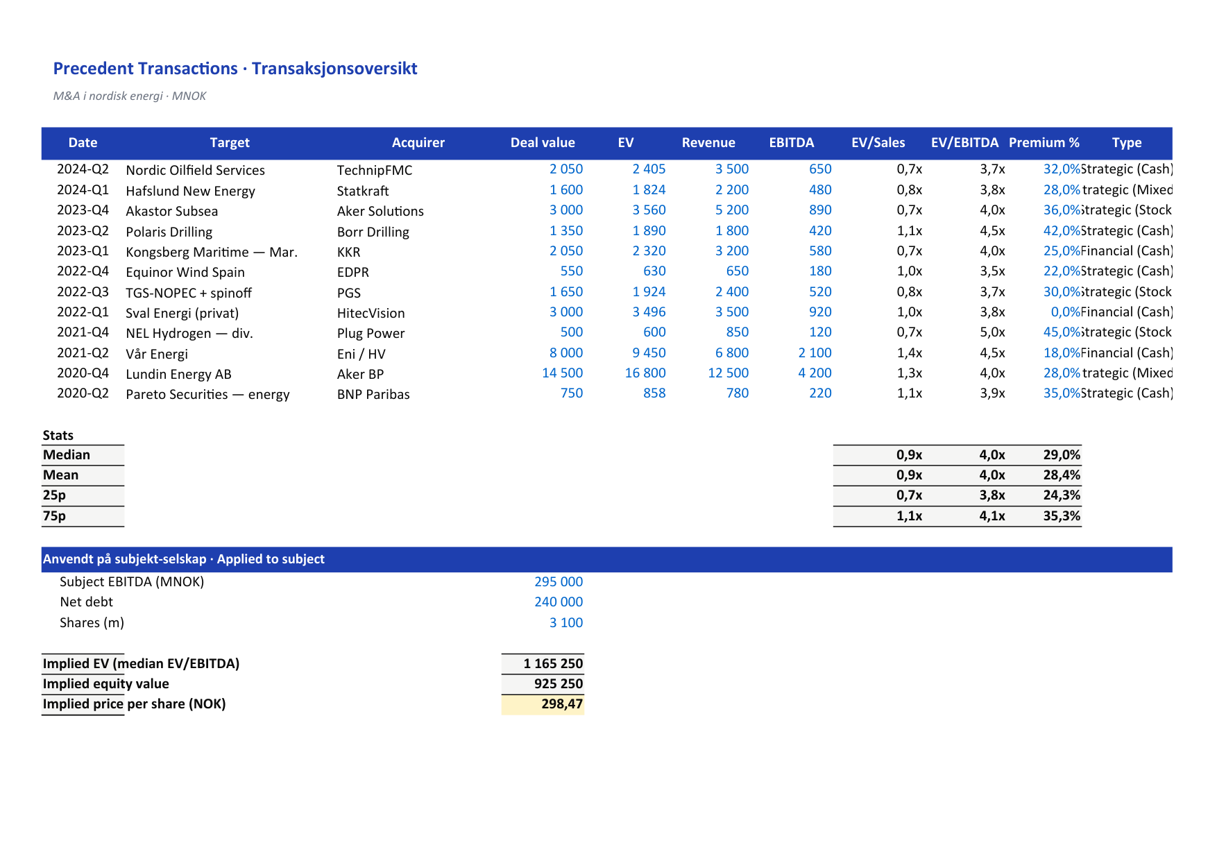Click the Plug Power acquirer cell
This screenshot has width=1217, height=861.
(x=371, y=333)
